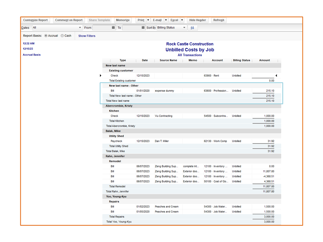Click the Rock Castle Construction header
The width and height of the screenshot is (323, 242).
190,44
